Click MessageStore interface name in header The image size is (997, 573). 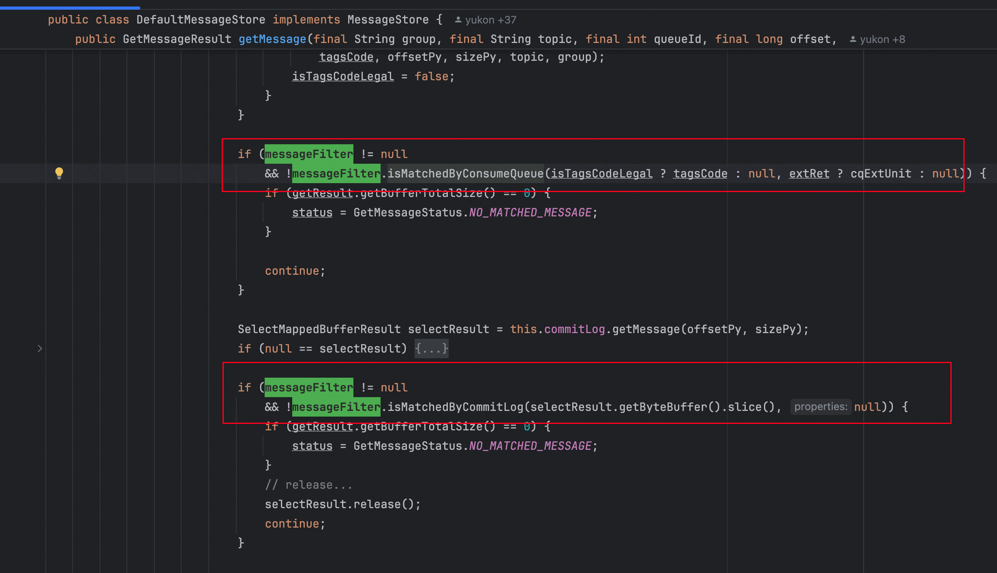click(388, 20)
